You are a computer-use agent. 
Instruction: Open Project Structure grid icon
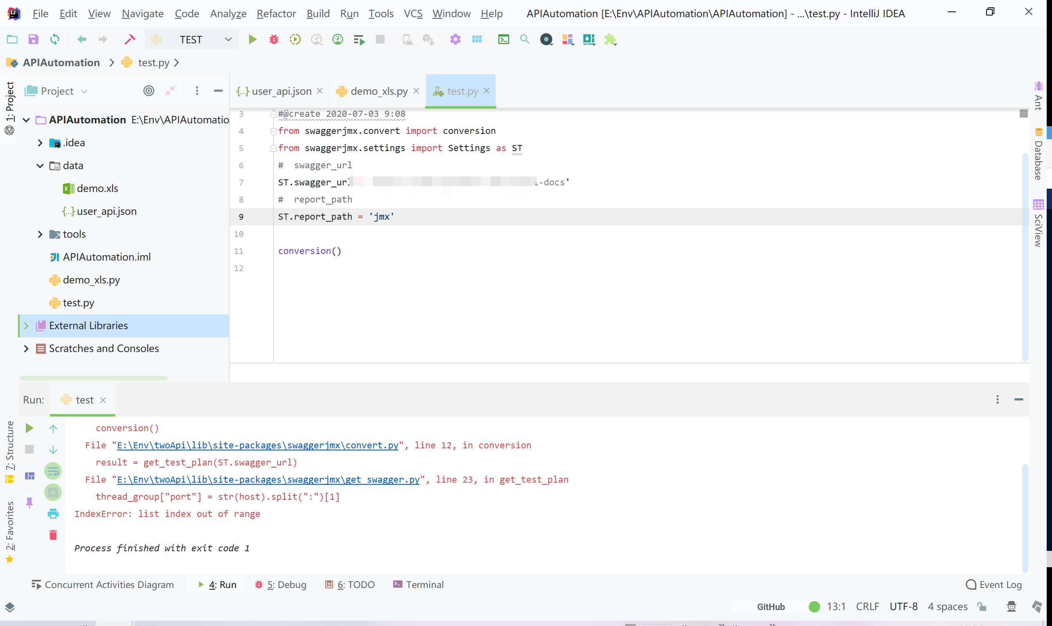[x=477, y=39]
